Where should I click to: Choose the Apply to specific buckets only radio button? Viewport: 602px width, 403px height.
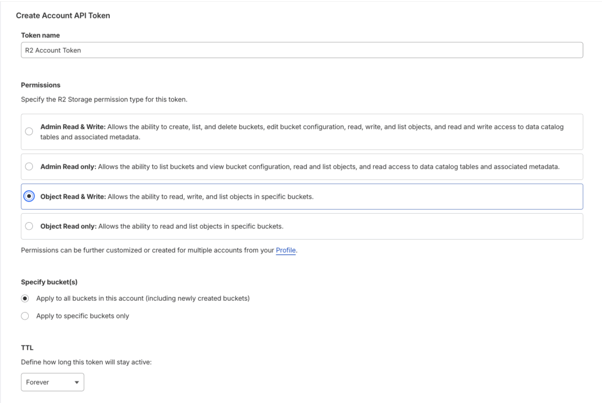25,316
